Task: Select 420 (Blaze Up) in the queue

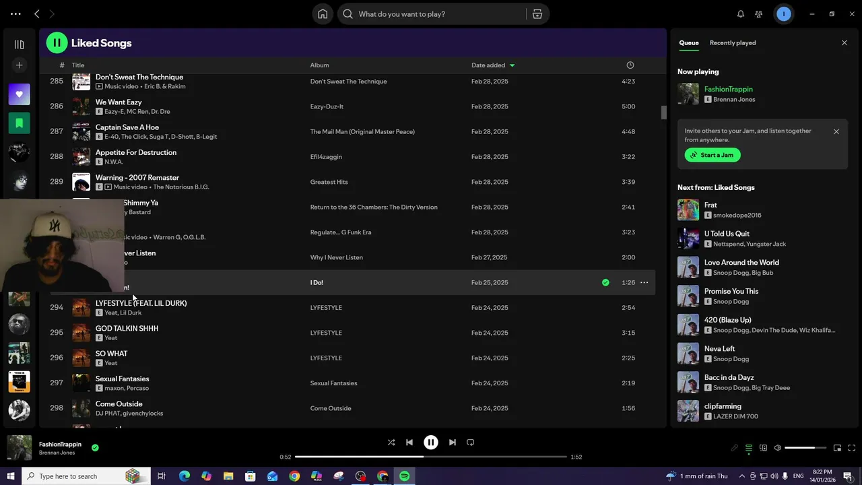Action: click(727, 320)
